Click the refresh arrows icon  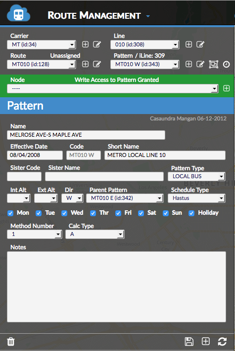point(222,342)
